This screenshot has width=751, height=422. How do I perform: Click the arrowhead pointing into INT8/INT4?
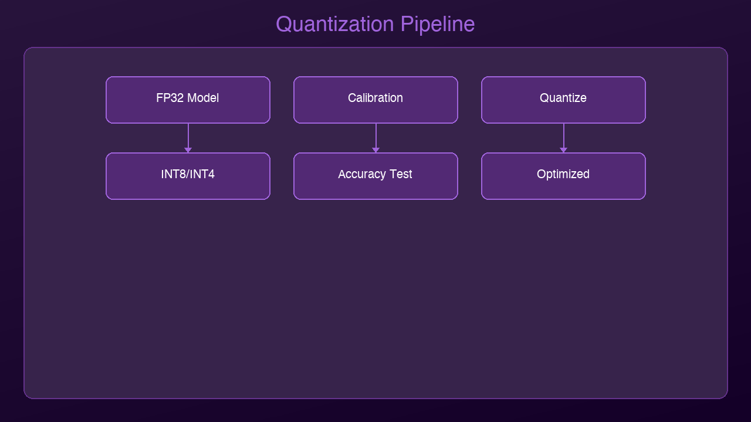click(188, 150)
